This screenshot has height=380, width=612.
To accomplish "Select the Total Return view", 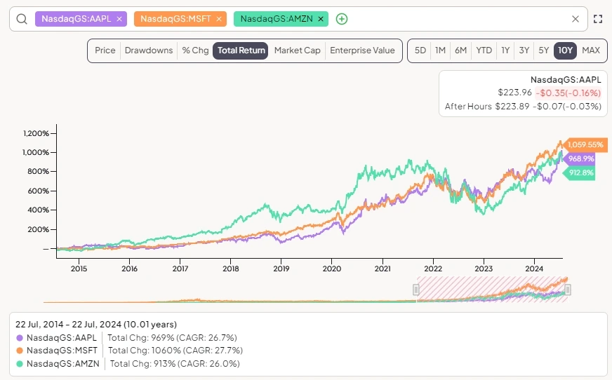I will tap(241, 50).
